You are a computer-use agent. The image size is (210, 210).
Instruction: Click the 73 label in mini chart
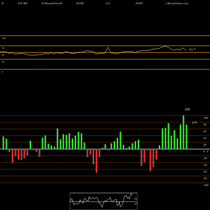click(135, 199)
